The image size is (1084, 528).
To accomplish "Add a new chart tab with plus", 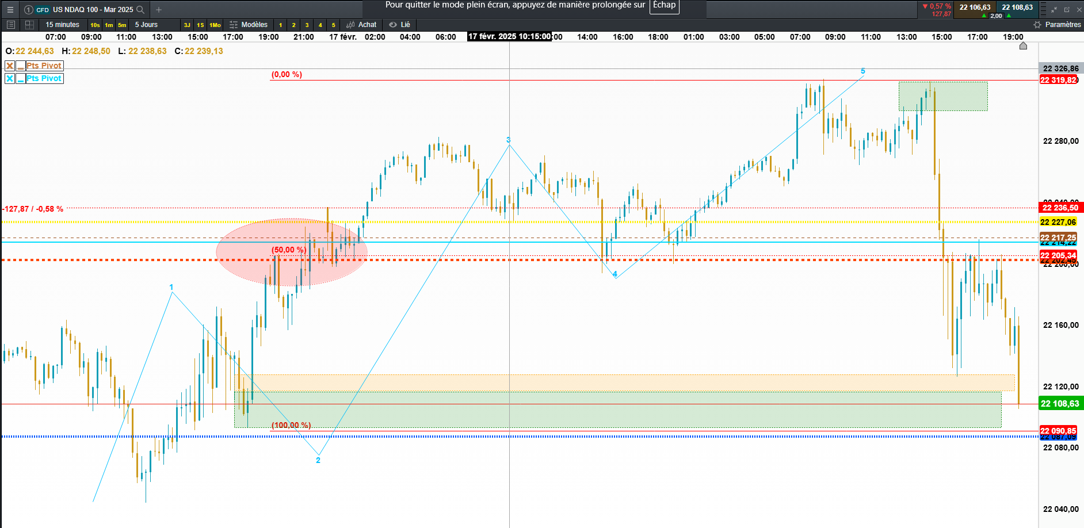I will tap(159, 10).
